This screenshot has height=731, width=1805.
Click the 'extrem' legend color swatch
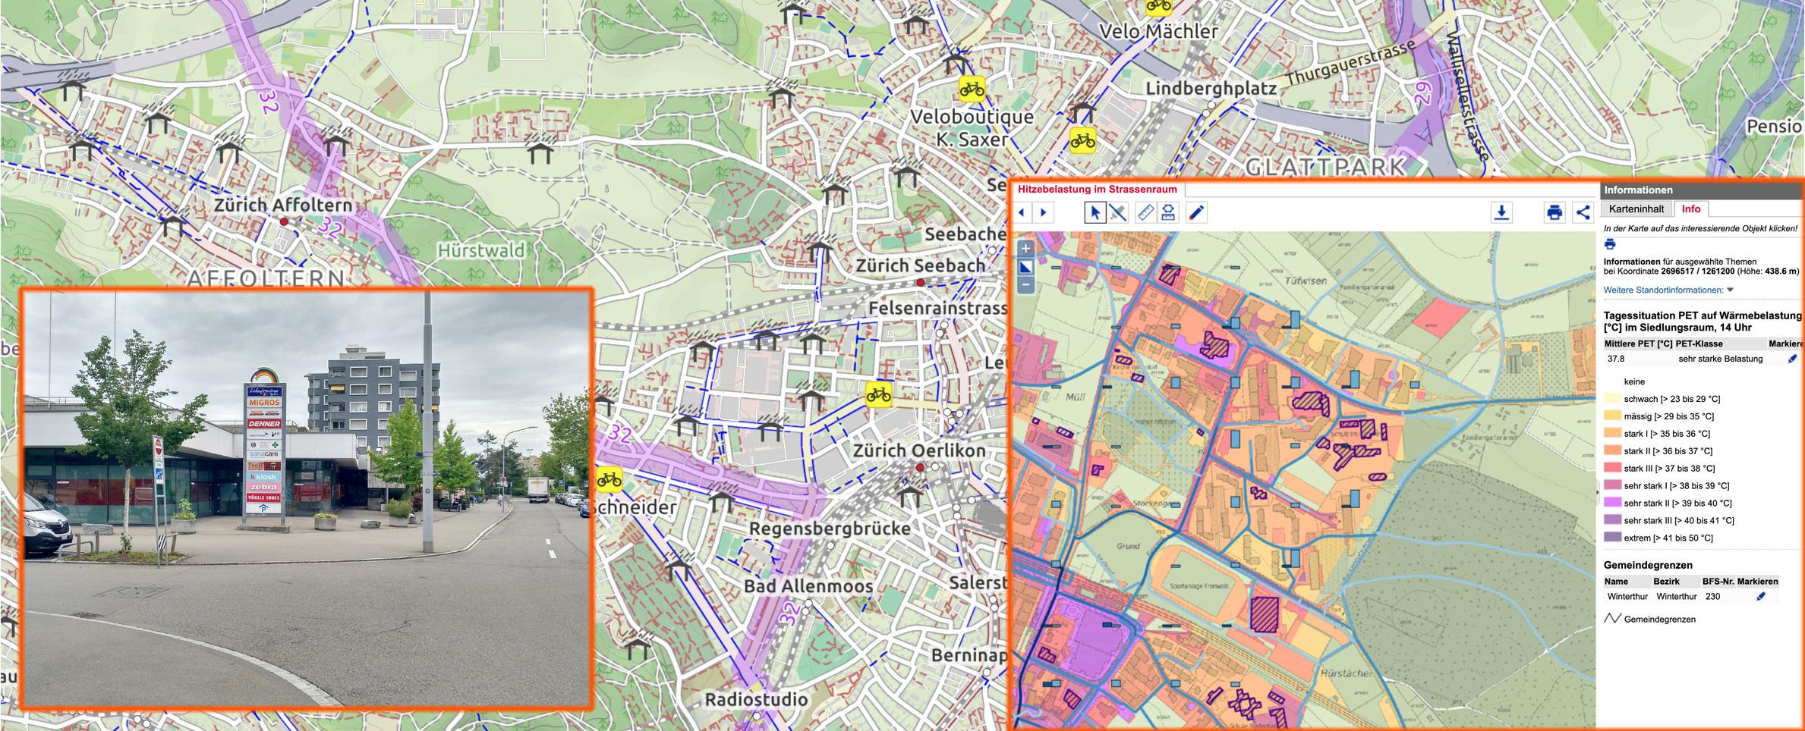click(x=1612, y=538)
